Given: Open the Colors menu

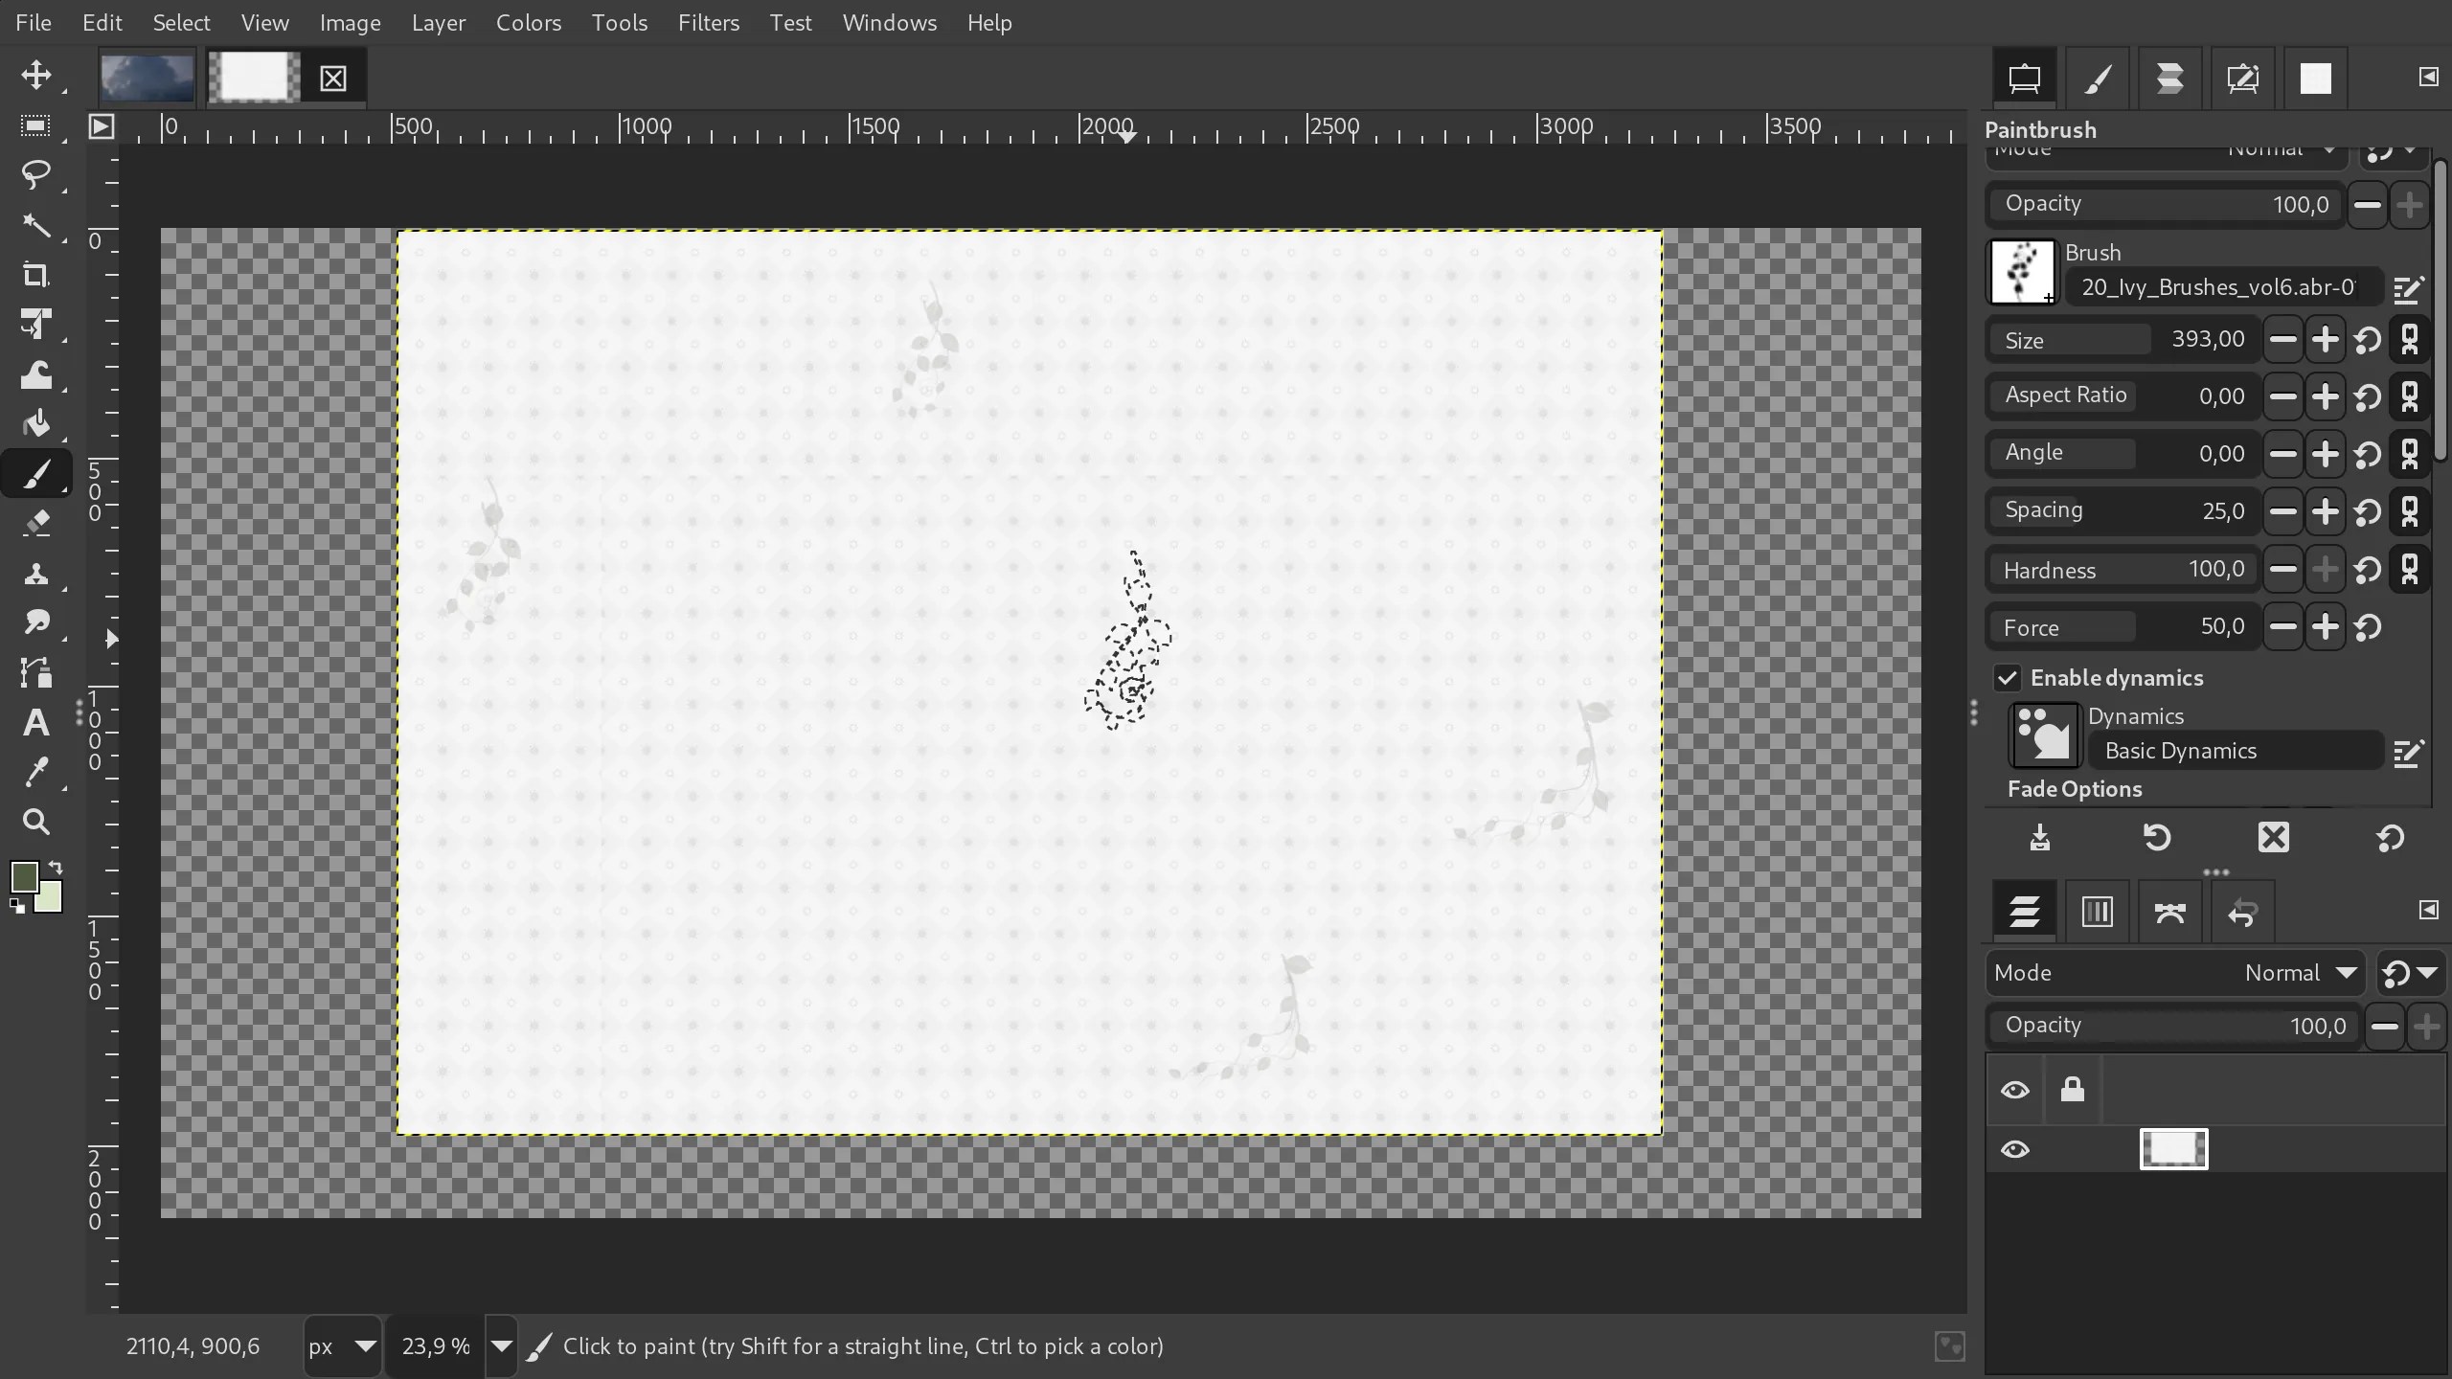Looking at the screenshot, I should pyautogui.click(x=529, y=23).
